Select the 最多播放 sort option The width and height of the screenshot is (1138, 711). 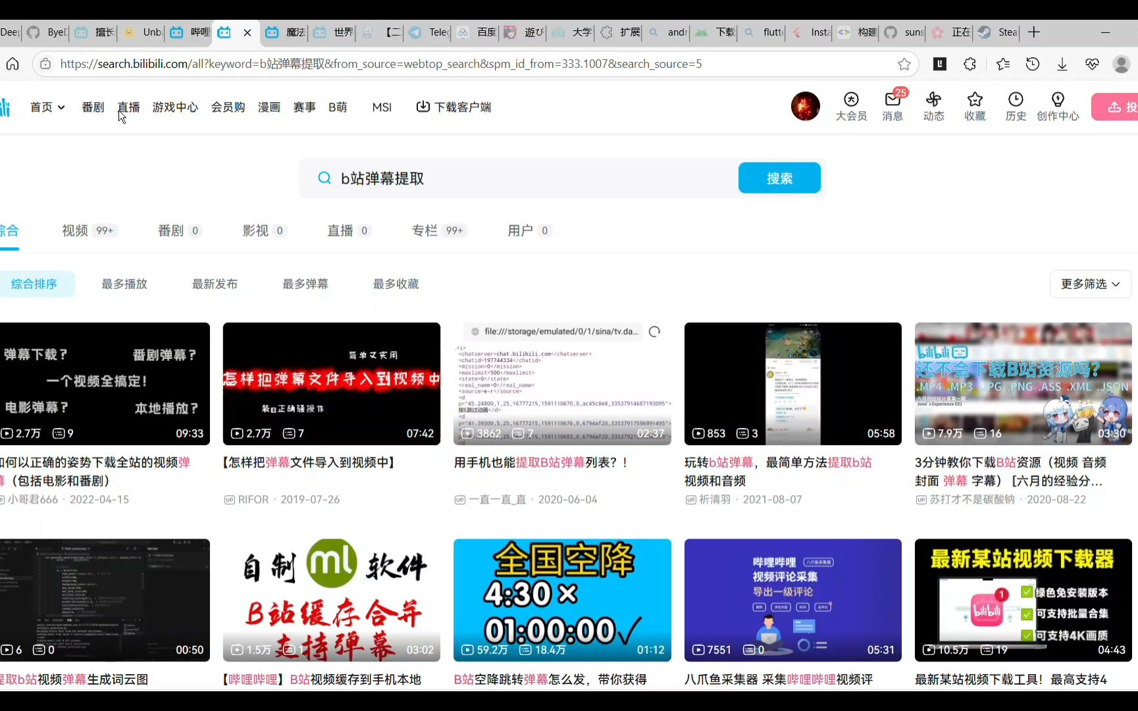[124, 284]
